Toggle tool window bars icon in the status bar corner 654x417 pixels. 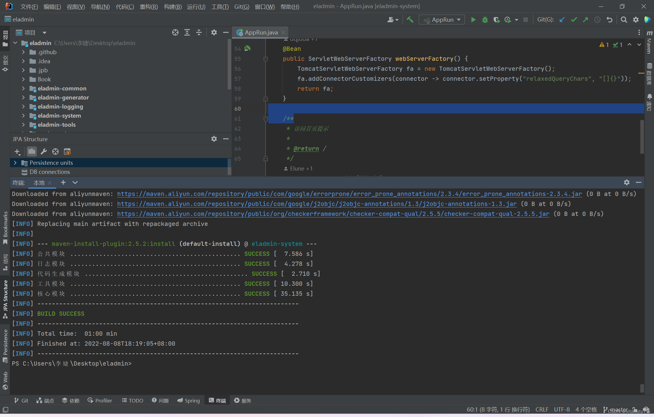(5, 410)
